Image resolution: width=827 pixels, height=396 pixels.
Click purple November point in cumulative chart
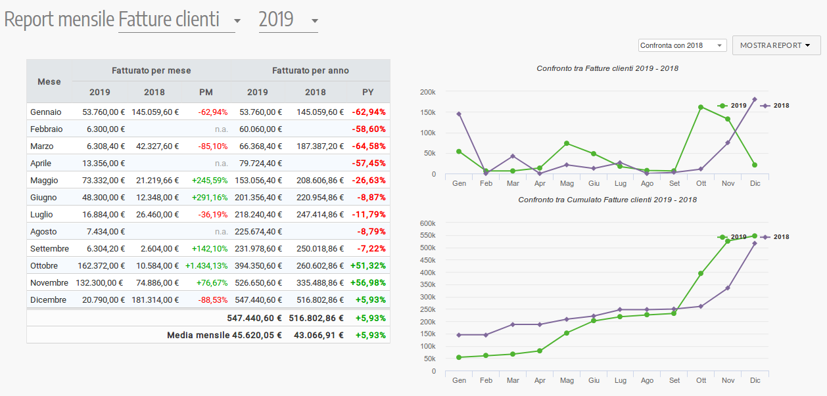(x=728, y=288)
